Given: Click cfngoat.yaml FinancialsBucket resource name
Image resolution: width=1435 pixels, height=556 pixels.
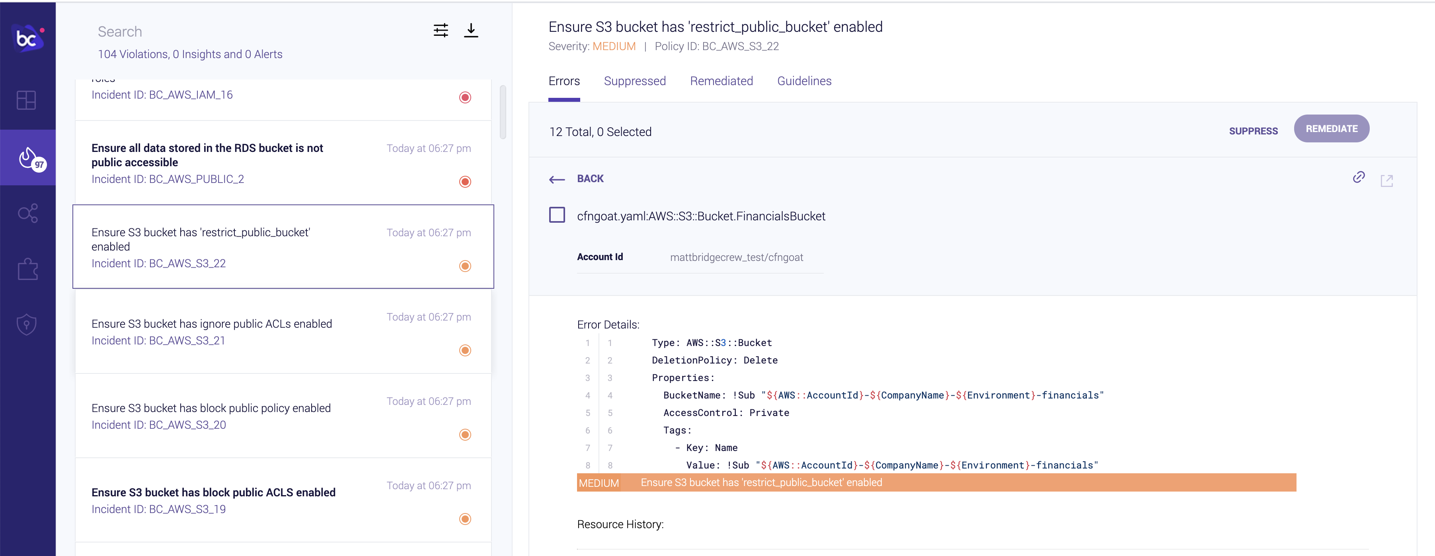Looking at the screenshot, I should click(701, 216).
